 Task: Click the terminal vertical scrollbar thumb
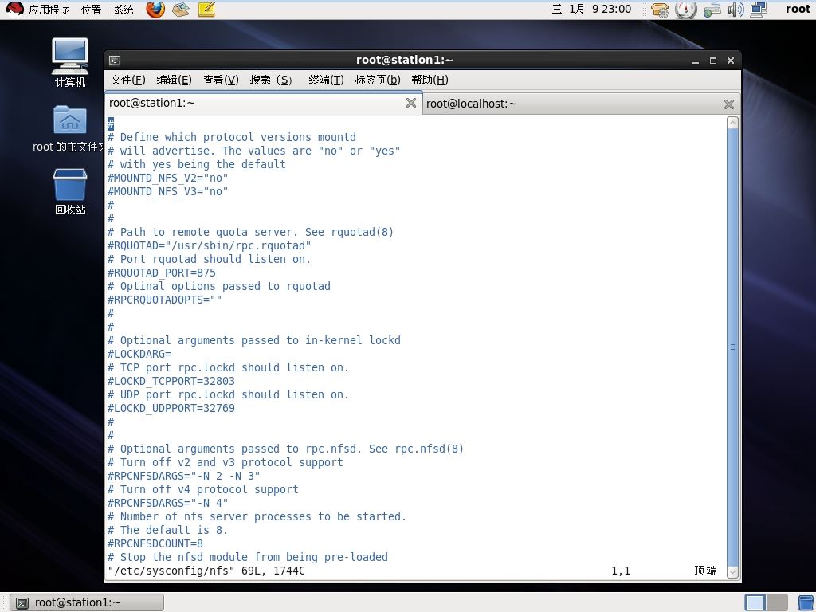tap(732, 347)
